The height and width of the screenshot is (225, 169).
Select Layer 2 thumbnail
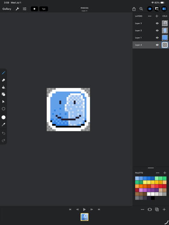tap(165, 30)
